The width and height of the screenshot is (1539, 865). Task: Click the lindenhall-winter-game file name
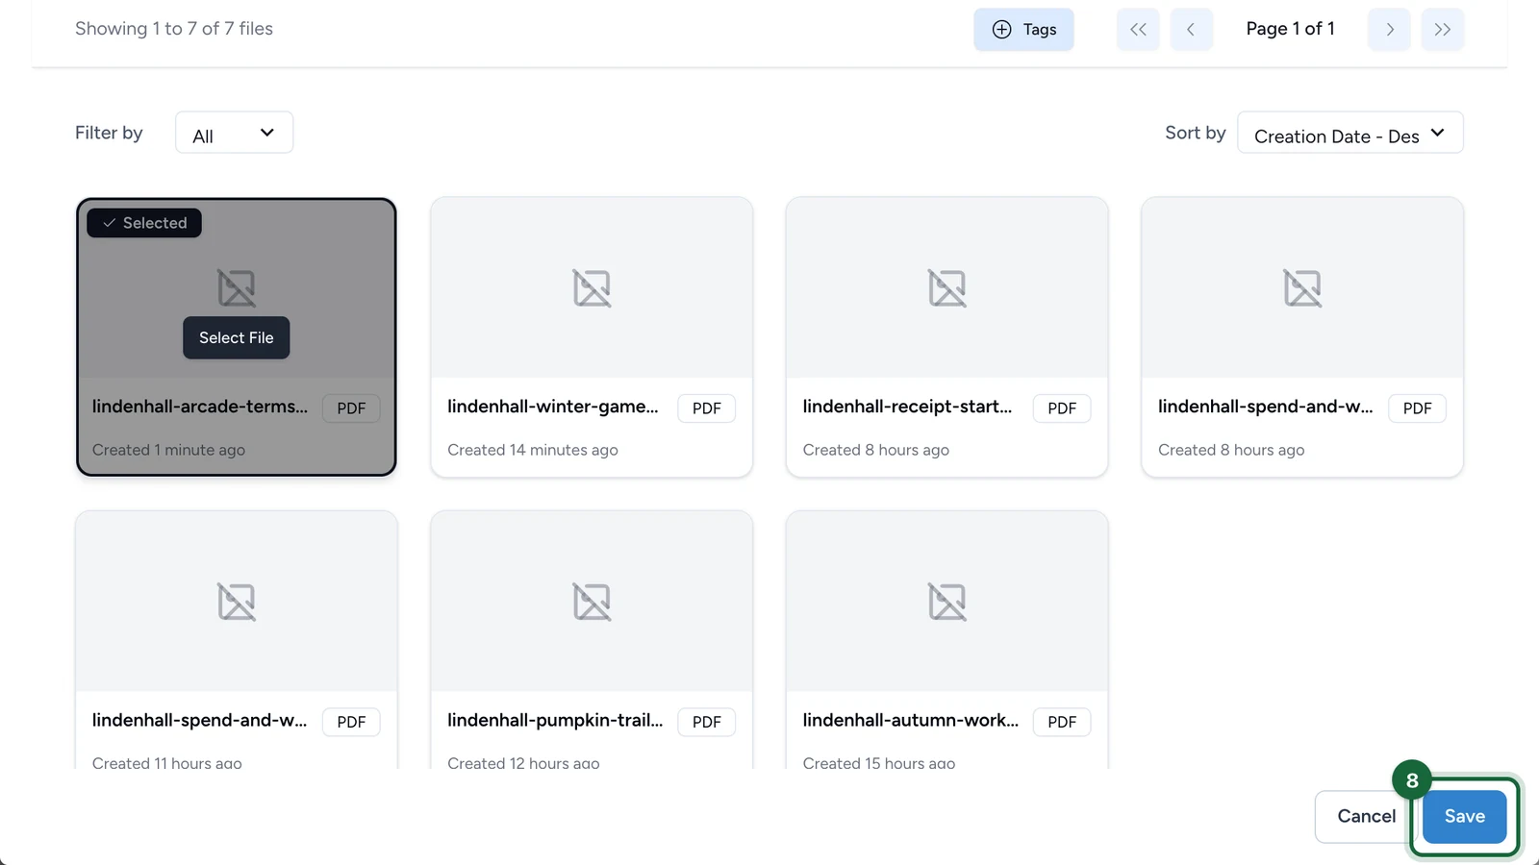click(x=553, y=407)
